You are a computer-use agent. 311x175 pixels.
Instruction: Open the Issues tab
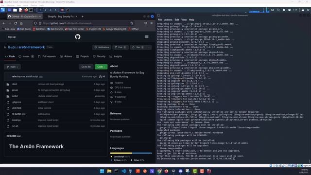26,56
